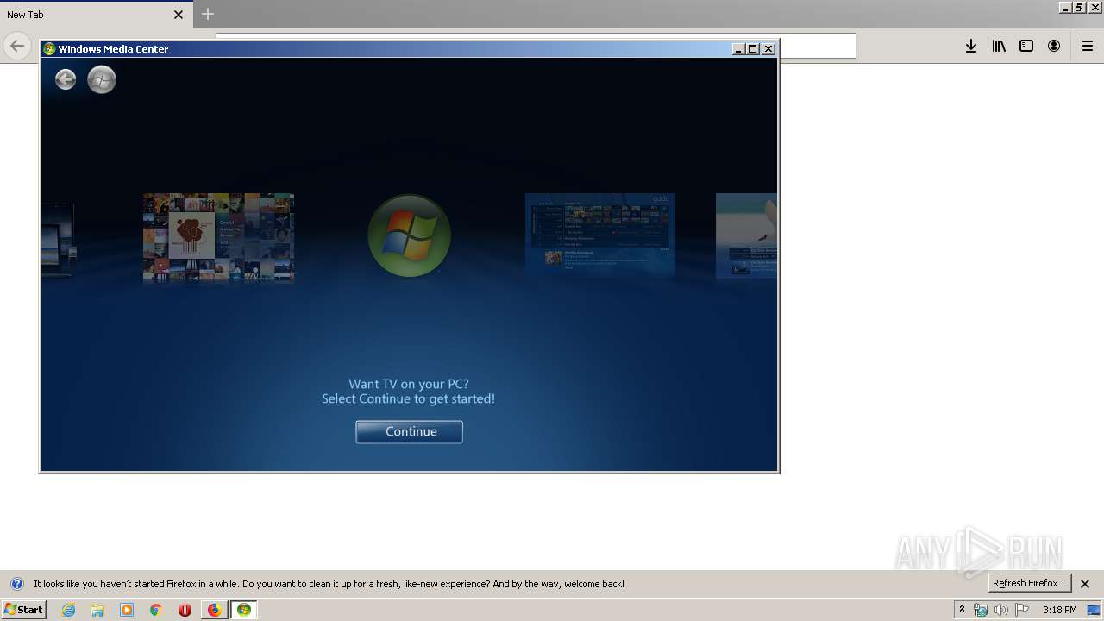Launch Chrome from the taskbar
The height and width of the screenshot is (621, 1104).
tap(156, 610)
